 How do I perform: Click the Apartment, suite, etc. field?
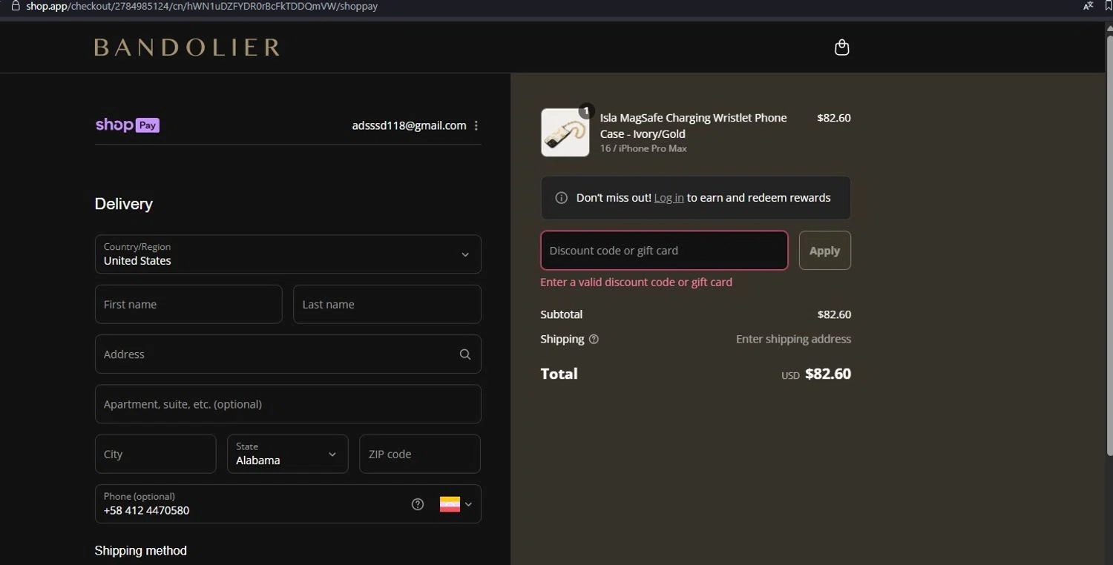(x=288, y=404)
